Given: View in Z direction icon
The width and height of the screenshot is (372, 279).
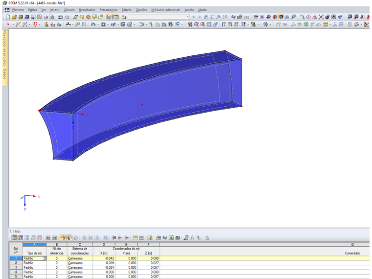Looking at the screenshot, I should tap(236, 24).
